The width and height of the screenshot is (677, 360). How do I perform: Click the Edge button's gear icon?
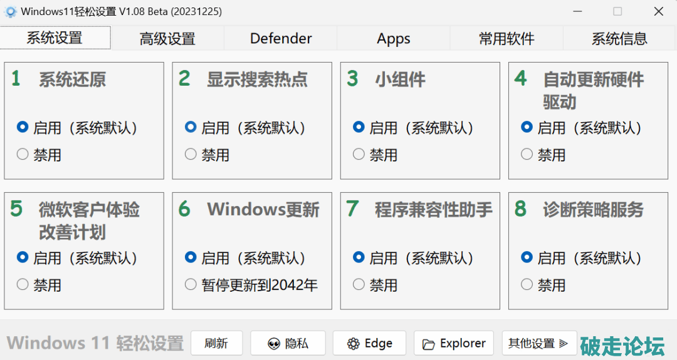pos(354,344)
